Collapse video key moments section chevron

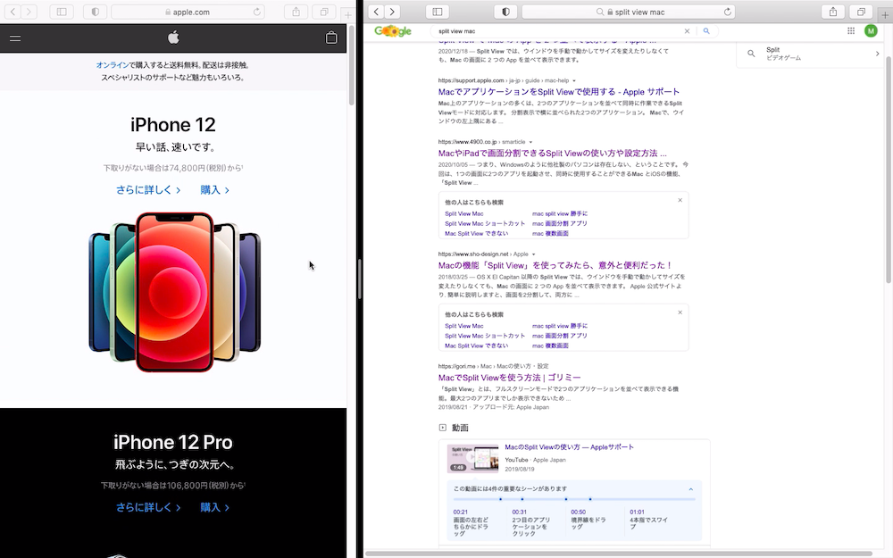click(691, 489)
